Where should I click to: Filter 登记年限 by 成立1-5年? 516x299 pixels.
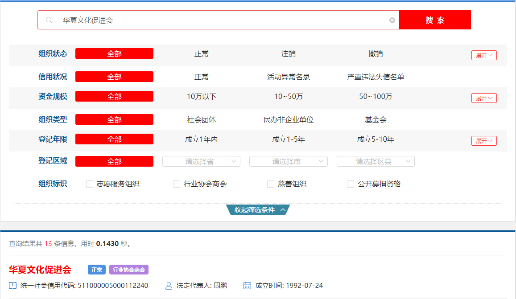(x=288, y=139)
